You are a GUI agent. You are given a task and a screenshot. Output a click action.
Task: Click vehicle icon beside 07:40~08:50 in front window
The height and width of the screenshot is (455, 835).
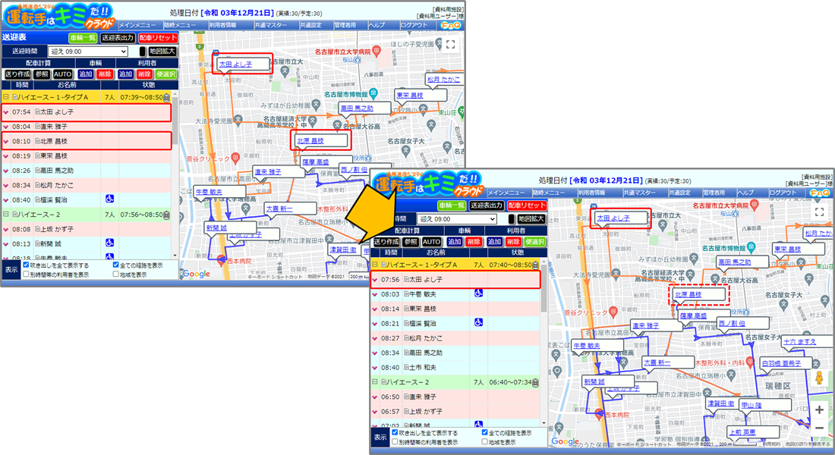click(x=535, y=265)
